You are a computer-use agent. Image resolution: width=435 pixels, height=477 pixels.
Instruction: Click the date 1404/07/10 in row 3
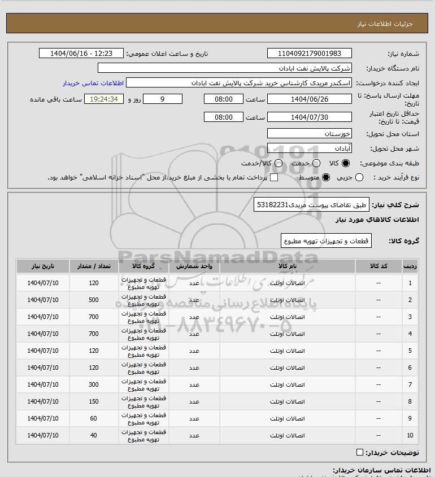coord(42,317)
